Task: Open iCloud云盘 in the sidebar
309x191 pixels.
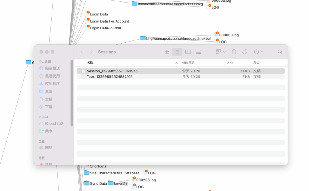Action: [x=54, y=123]
